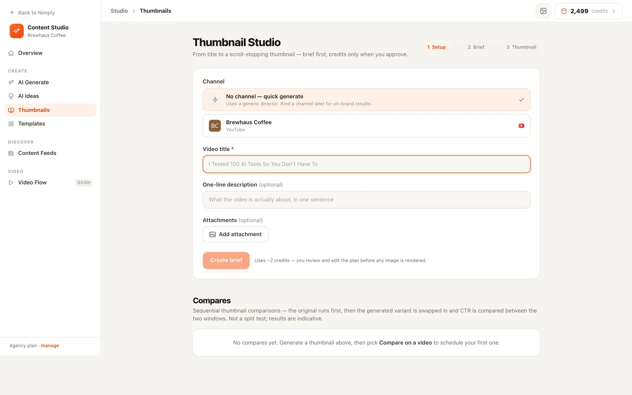Open Content Feeds page
The image size is (632, 395).
[51, 153]
